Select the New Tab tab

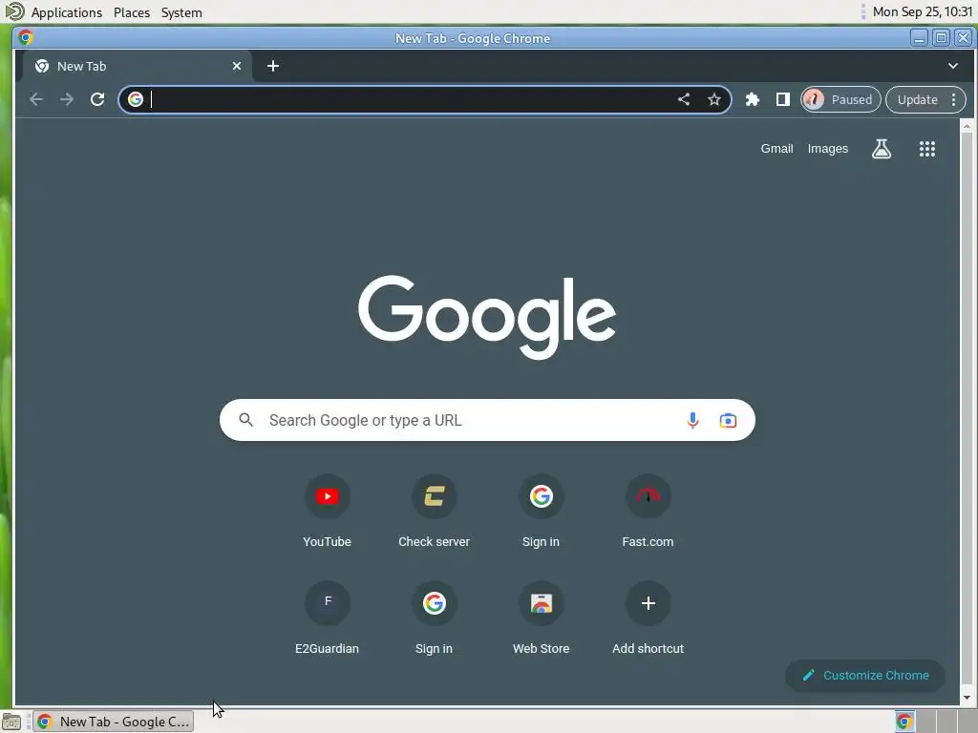[x=138, y=66]
